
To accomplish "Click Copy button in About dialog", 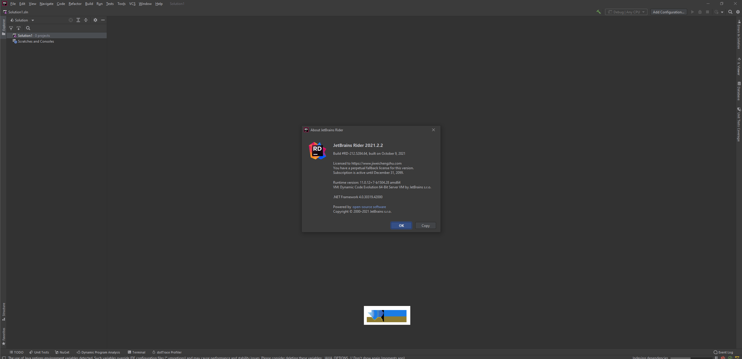I will pos(425,225).
